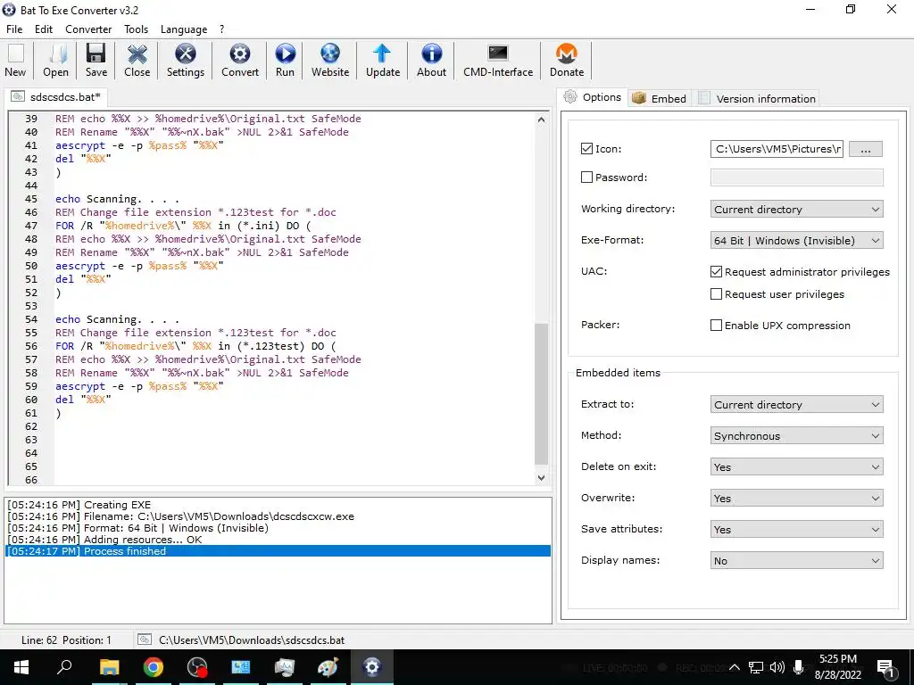Image resolution: width=914 pixels, height=685 pixels.
Task: Click the network tray icon
Action: coord(756,667)
